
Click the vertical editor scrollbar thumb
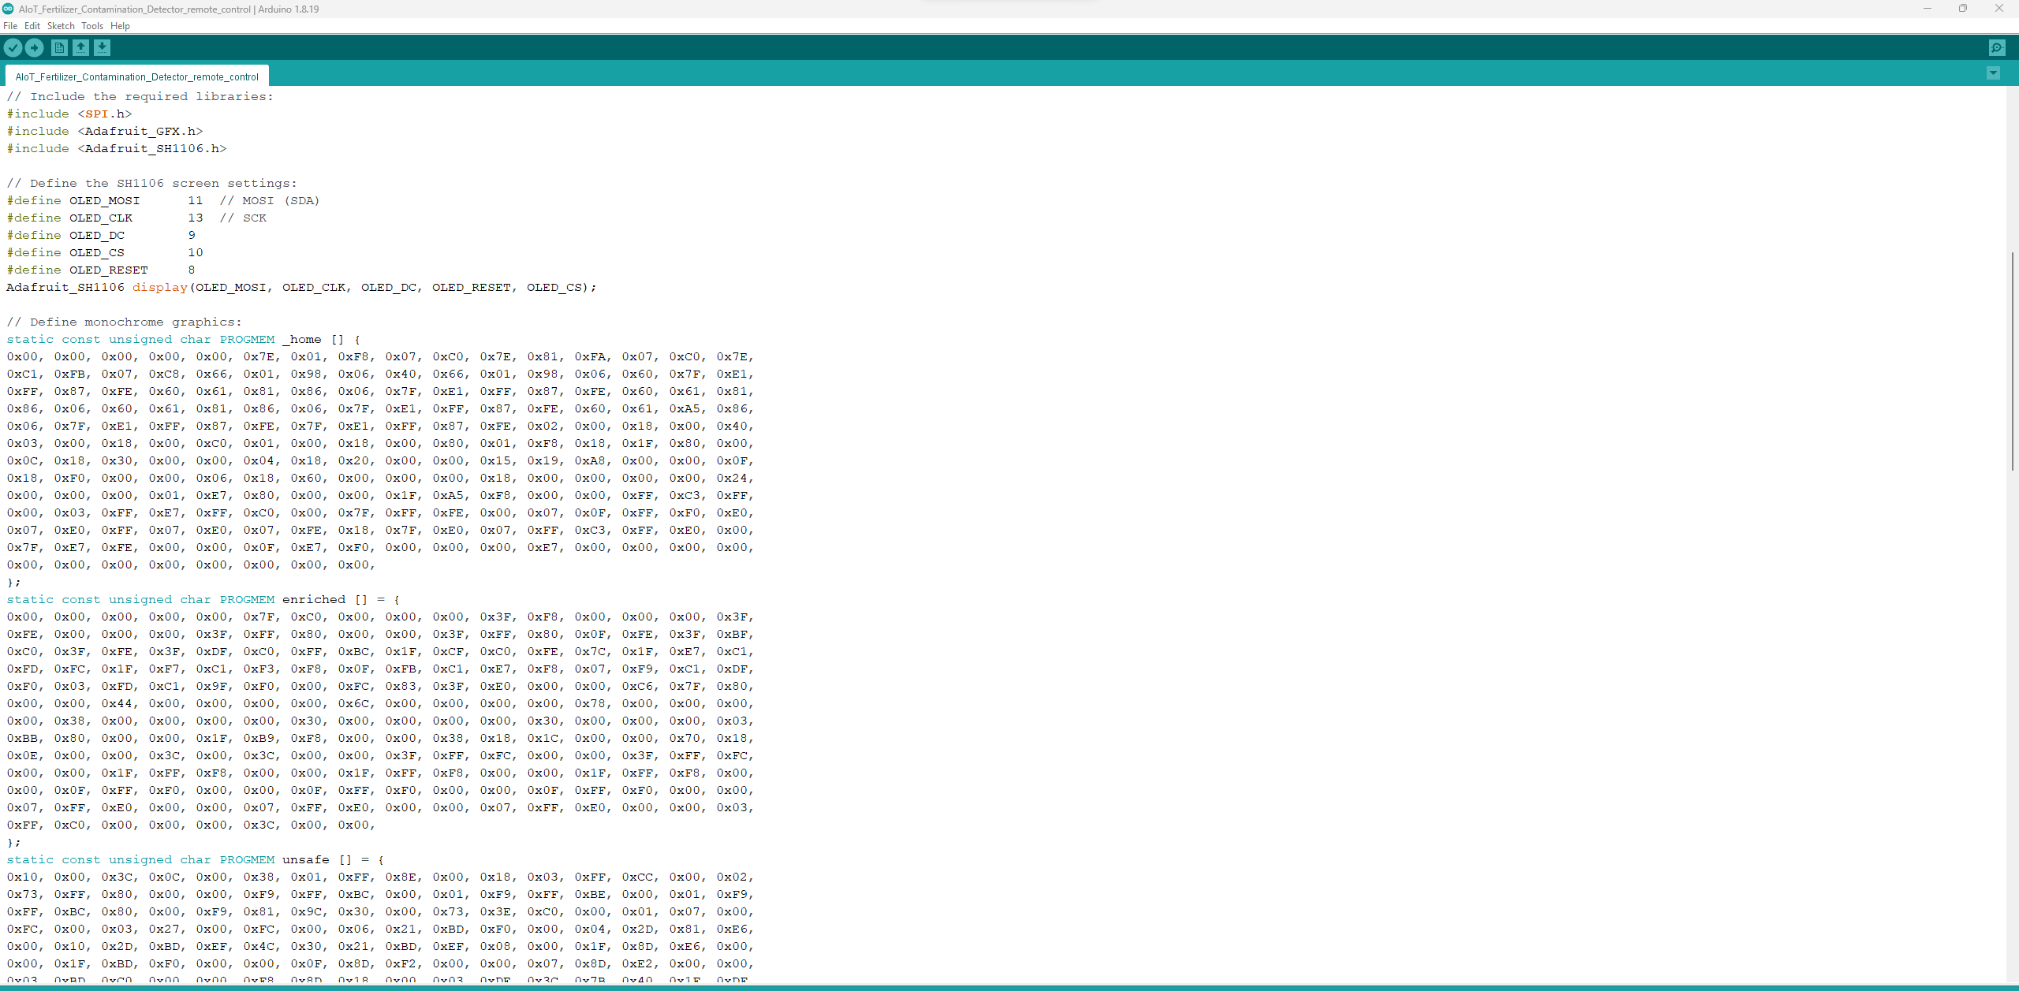coord(2012,360)
